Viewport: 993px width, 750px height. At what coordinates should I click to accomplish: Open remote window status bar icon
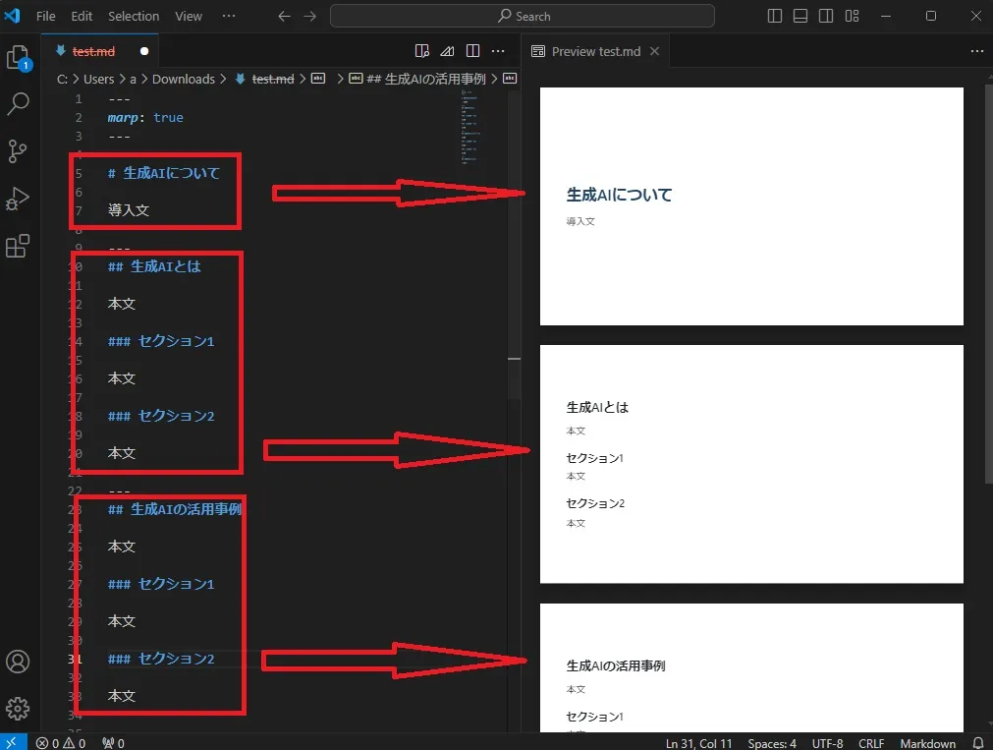click(12, 742)
